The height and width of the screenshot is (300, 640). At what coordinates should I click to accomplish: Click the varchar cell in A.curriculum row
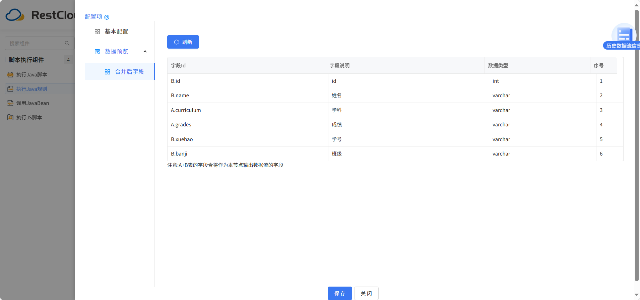tap(542, 110)
